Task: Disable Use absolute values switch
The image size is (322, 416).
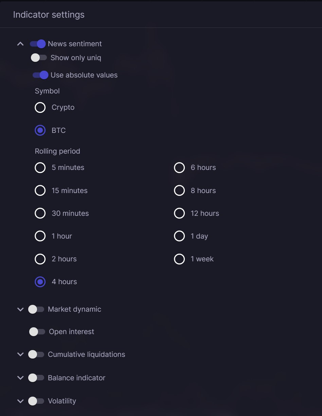Action: tap(40, 75)
